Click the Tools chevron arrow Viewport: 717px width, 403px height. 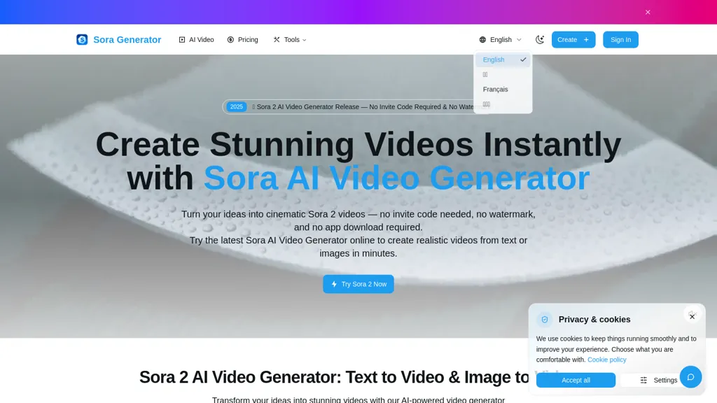(305, 40)
